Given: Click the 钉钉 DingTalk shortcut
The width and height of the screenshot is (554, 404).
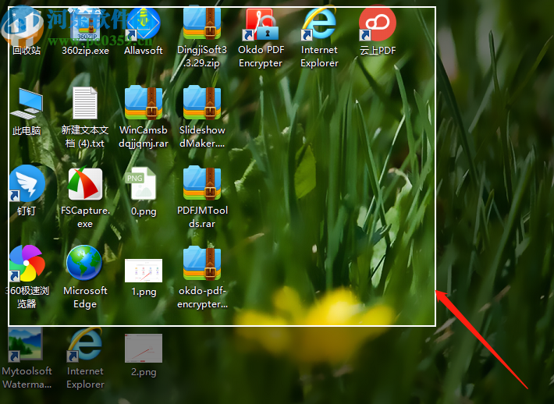Looking at the screenshot, I should point(27,191).
